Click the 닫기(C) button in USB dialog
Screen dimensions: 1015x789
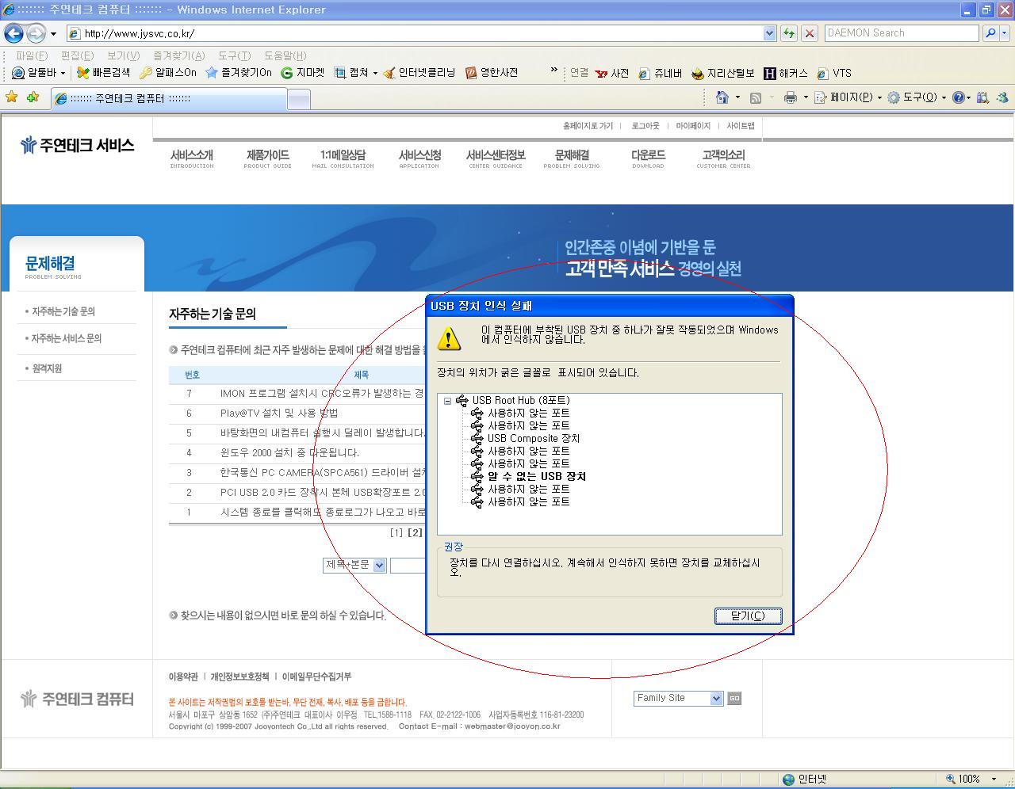click(x=748, y=616)
